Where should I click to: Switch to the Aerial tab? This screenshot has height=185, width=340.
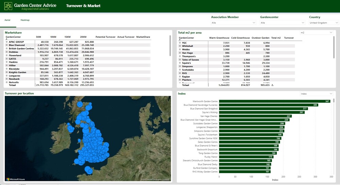[x=7, y=20]
